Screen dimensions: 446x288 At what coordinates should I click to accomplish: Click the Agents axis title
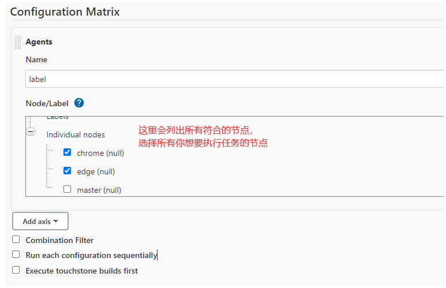pyautogui.click(x=39, y=42)
